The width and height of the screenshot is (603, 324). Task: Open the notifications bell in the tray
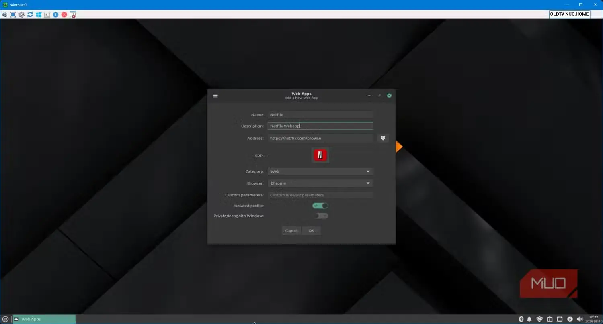click(x=529, y=319)
